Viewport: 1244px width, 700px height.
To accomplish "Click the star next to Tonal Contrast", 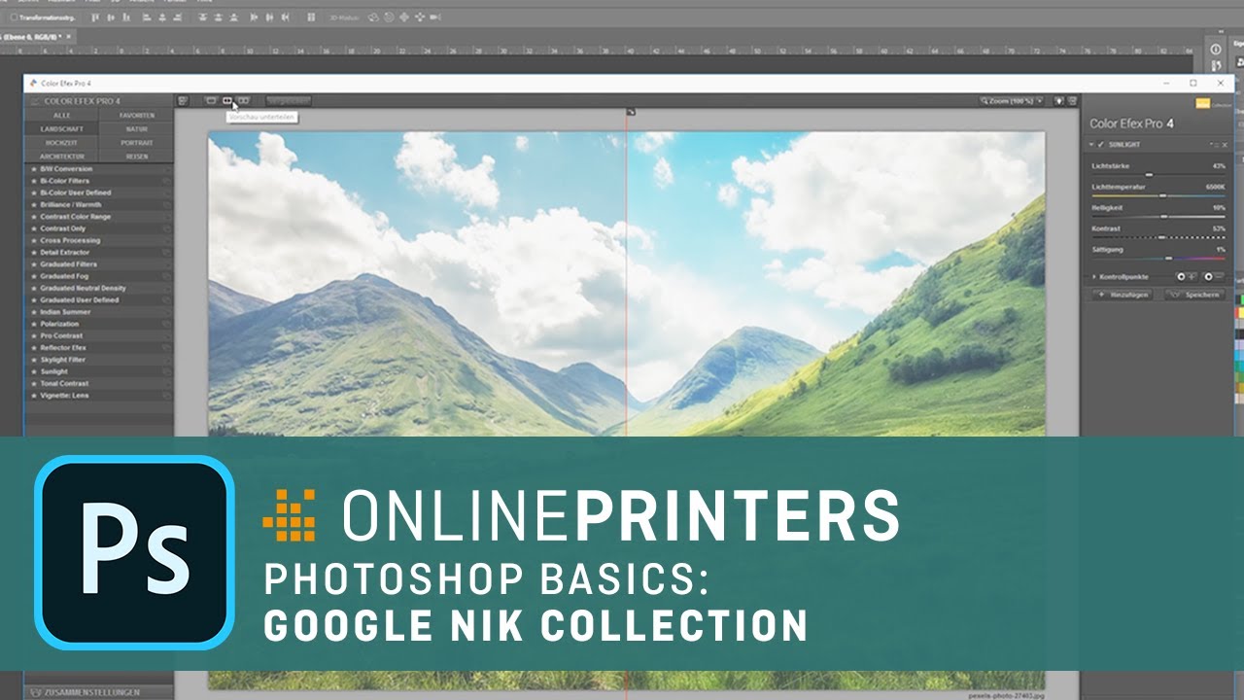I will tap(32, 383).
